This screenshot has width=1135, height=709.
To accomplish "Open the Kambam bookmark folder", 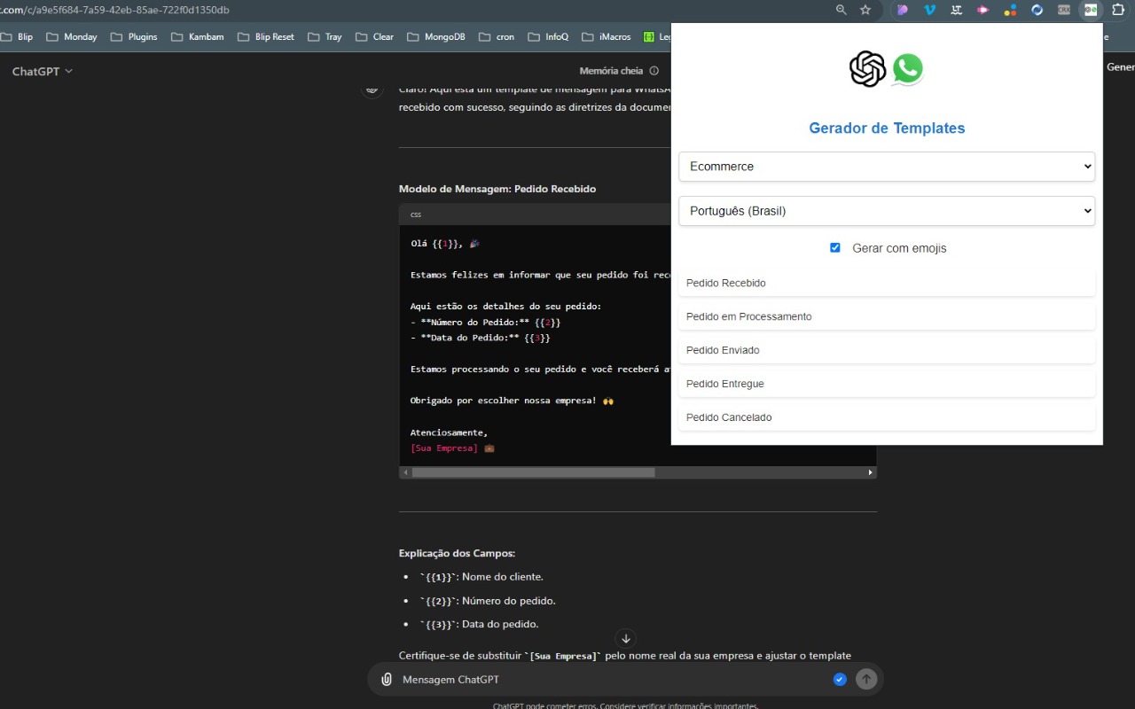I will [197, 37].
